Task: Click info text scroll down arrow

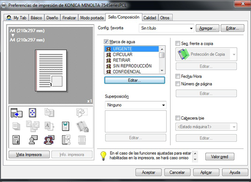Action: coord(195,159)
